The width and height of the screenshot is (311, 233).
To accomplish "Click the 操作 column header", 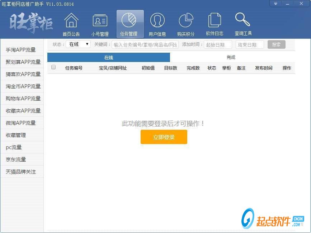I will pyautogui.click(x=287, y=68).
